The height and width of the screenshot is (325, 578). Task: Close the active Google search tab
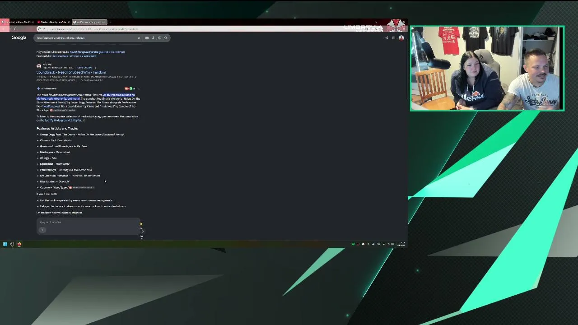click(x=104, y=22)
